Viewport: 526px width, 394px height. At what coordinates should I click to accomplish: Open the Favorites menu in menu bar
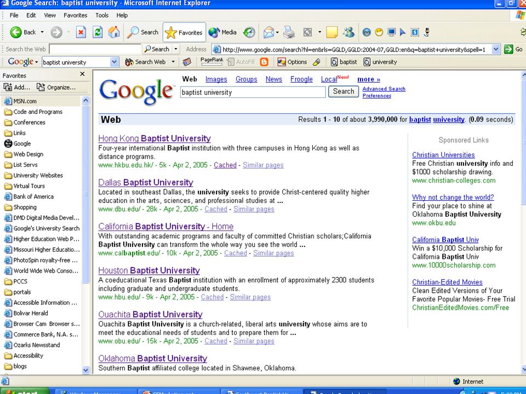pyautogui.click(x=75, y=15)
